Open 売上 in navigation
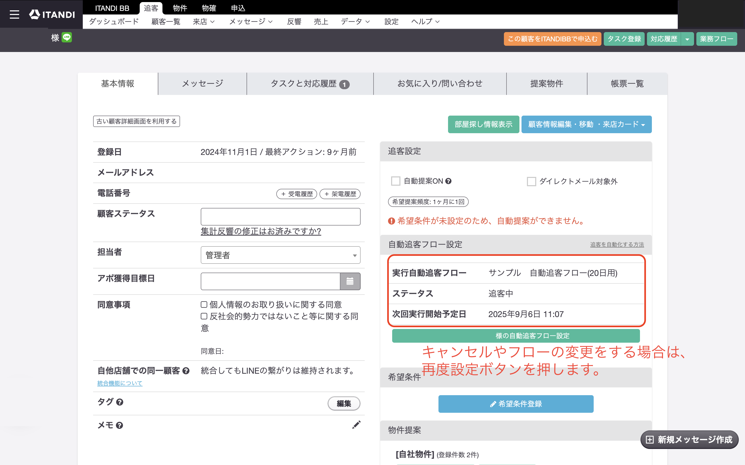 coord(321,21)
